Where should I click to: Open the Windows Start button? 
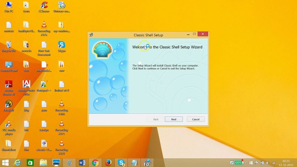(5, 163)
